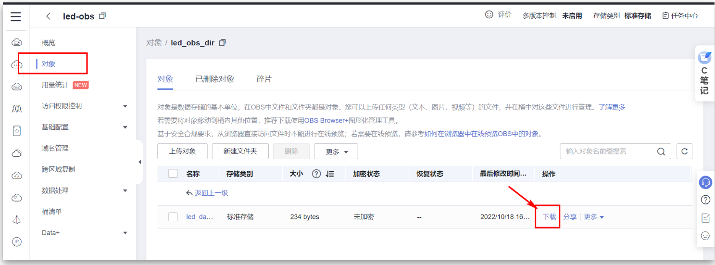Open 跨区域复制 in the side menu

point(58,169)
